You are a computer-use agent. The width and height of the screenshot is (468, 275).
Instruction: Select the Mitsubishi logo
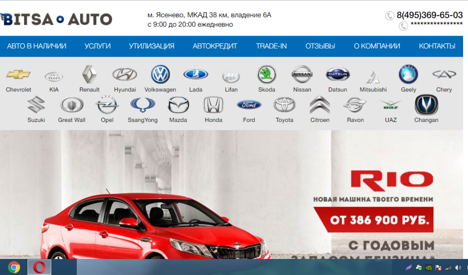373,77
